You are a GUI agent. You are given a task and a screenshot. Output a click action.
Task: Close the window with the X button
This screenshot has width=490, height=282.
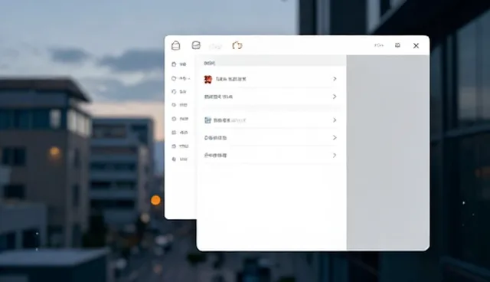pyautogui.click(x=416, y=46)
